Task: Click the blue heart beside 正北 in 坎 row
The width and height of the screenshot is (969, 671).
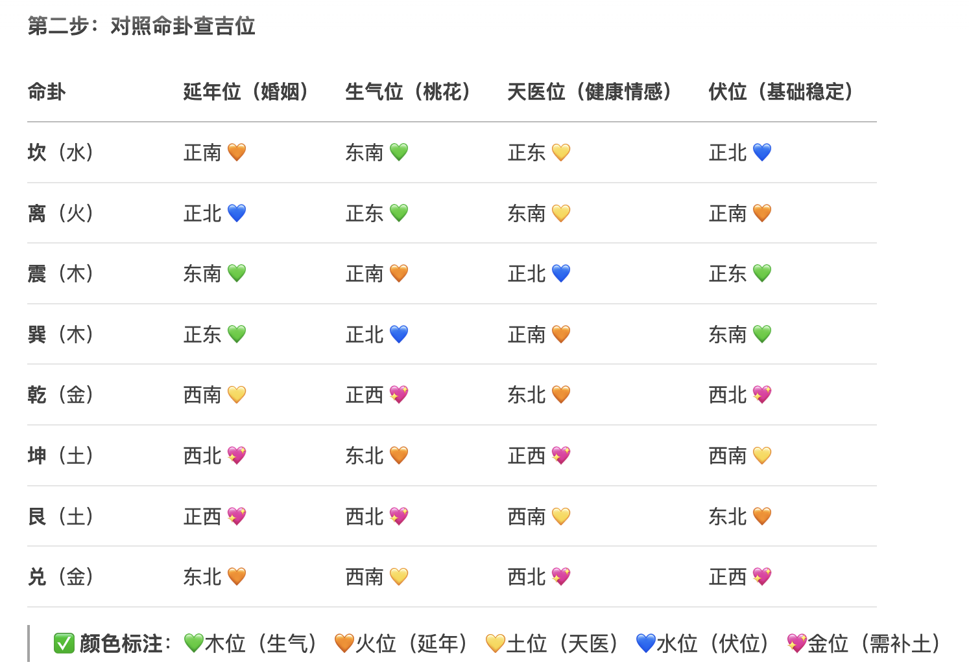Action: (x=762, y=152)
